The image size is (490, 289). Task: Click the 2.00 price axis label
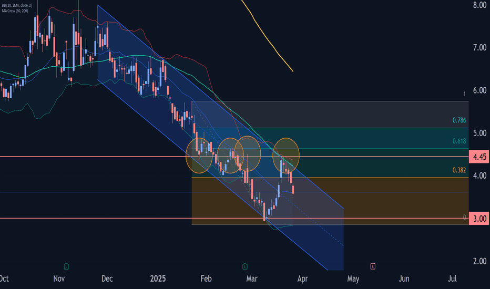click(479, 261)
